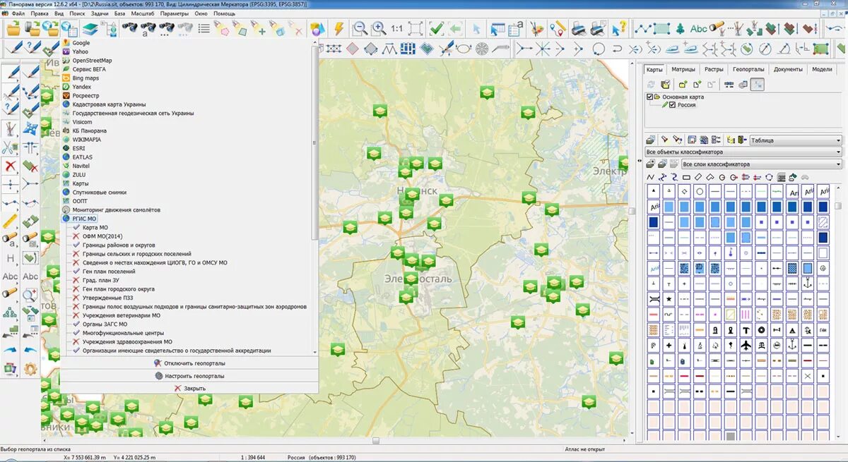The image size is (848, 462).
Task: Choose the Росреестр geoportal
Action: pos(86,95)
